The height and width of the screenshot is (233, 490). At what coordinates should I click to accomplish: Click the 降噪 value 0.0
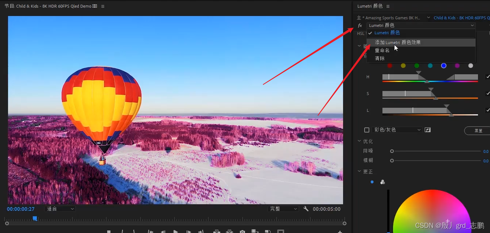486,151
